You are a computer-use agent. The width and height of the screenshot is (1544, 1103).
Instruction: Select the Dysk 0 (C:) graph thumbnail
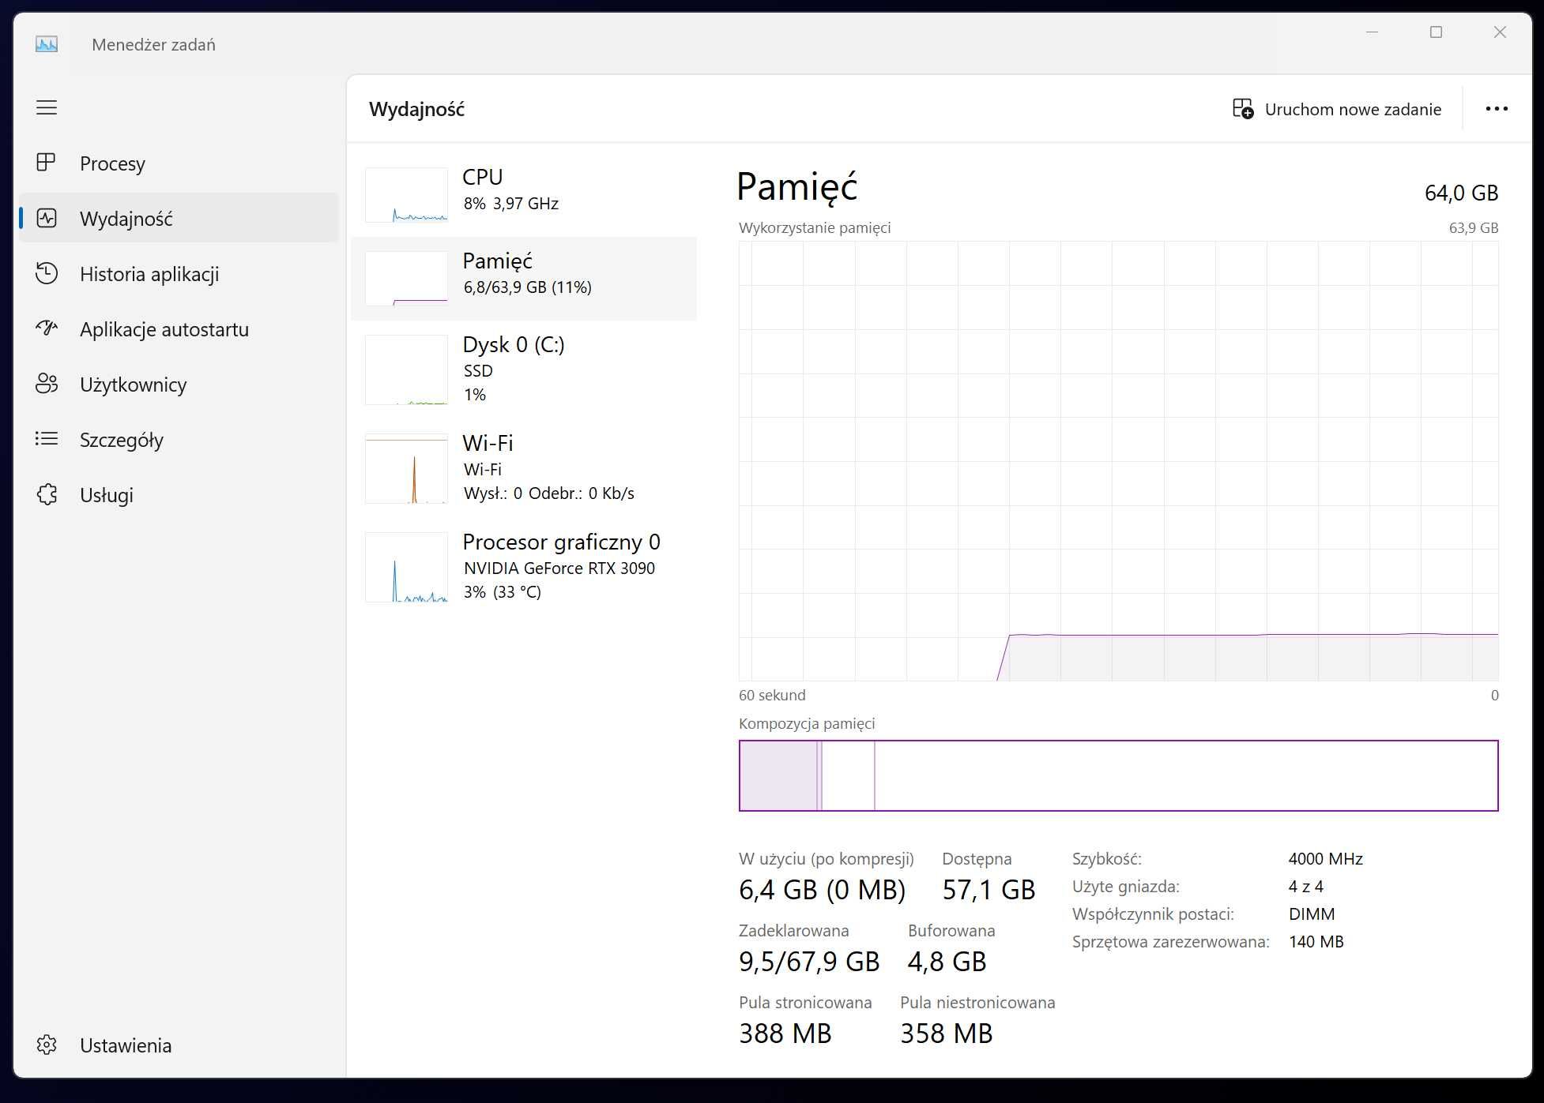pyautogui.click(x=406, y=370)
